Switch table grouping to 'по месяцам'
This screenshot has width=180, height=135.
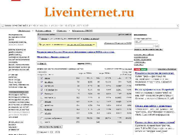point(127,69)
